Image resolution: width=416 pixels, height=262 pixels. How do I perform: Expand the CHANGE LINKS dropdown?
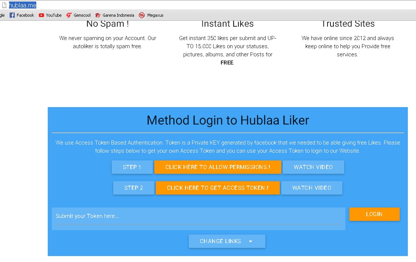[227, 241]
